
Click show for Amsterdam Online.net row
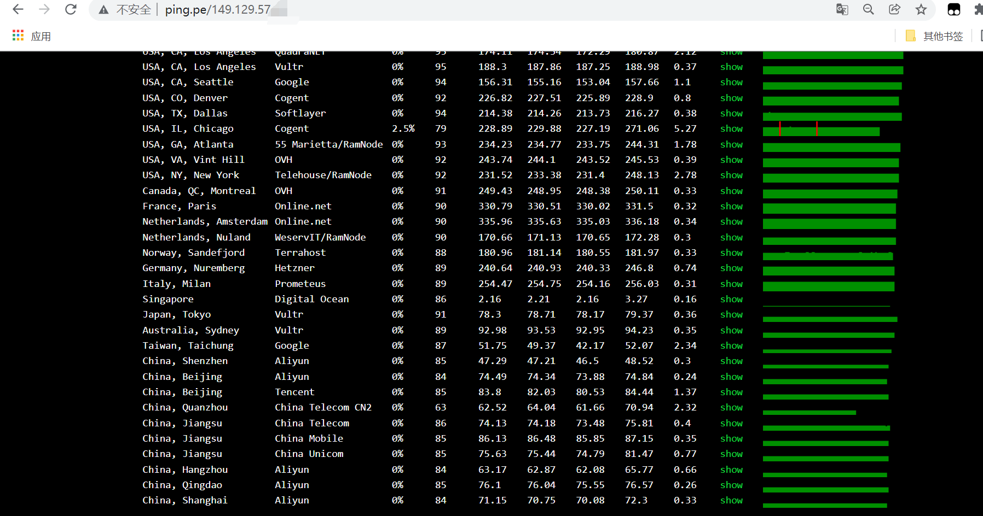pos(731,221)
